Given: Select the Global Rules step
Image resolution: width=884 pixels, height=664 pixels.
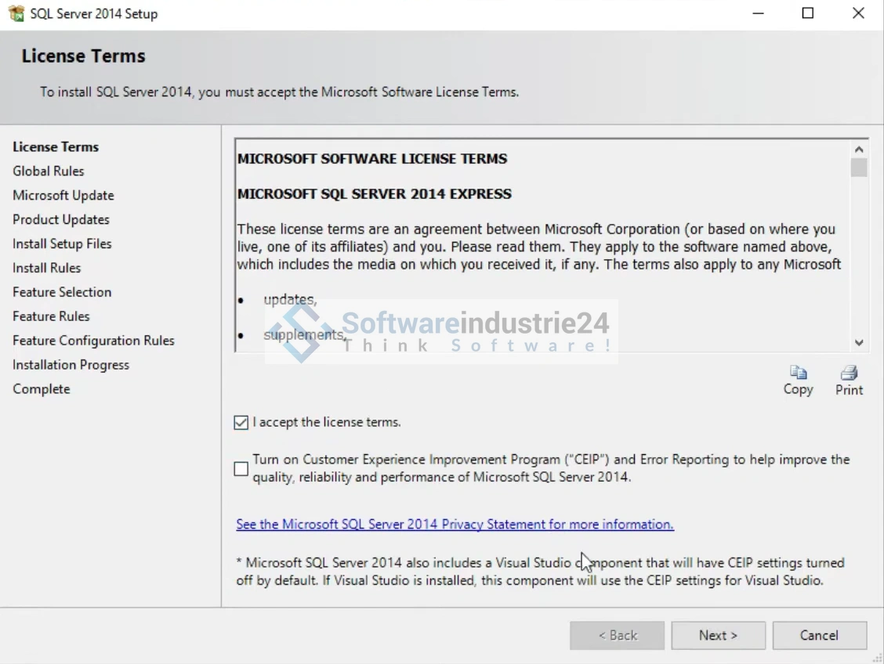Looking at the screenshot, I should [x=49, y=171].
